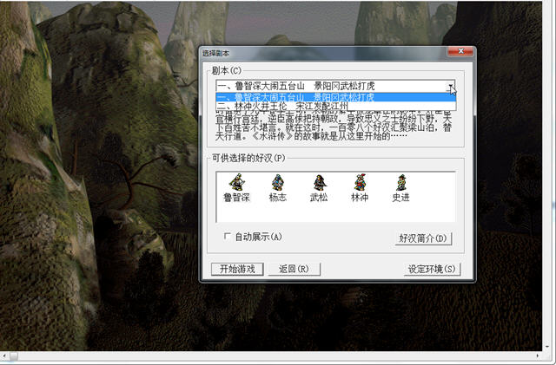Close the 选择剧本 dialog
The width and height of the screenshot is (556, 365).
[460, 51]
